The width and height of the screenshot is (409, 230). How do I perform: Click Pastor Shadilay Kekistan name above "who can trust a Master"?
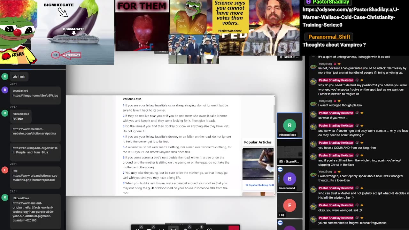click(x=336, y=188)
